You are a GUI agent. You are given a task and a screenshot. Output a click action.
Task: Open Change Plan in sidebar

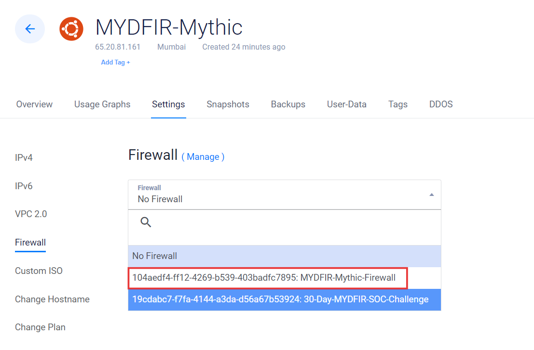pyautogui.click(x=40, y=327)
